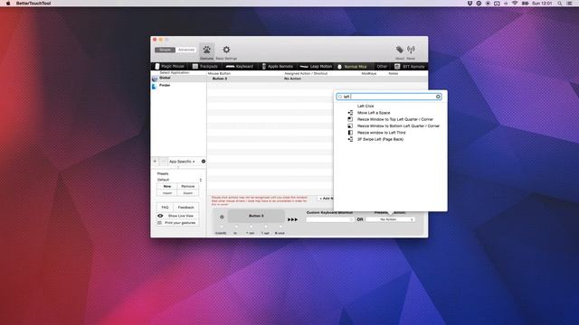
Task: Click the Import preset button
Action: click(166, 193)
